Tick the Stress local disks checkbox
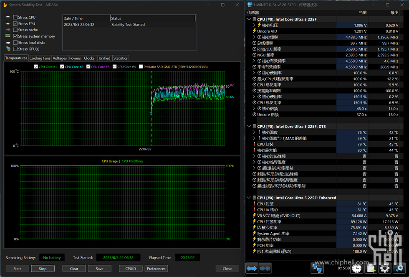Screen dimensions: 409x277 click(15, 43)
